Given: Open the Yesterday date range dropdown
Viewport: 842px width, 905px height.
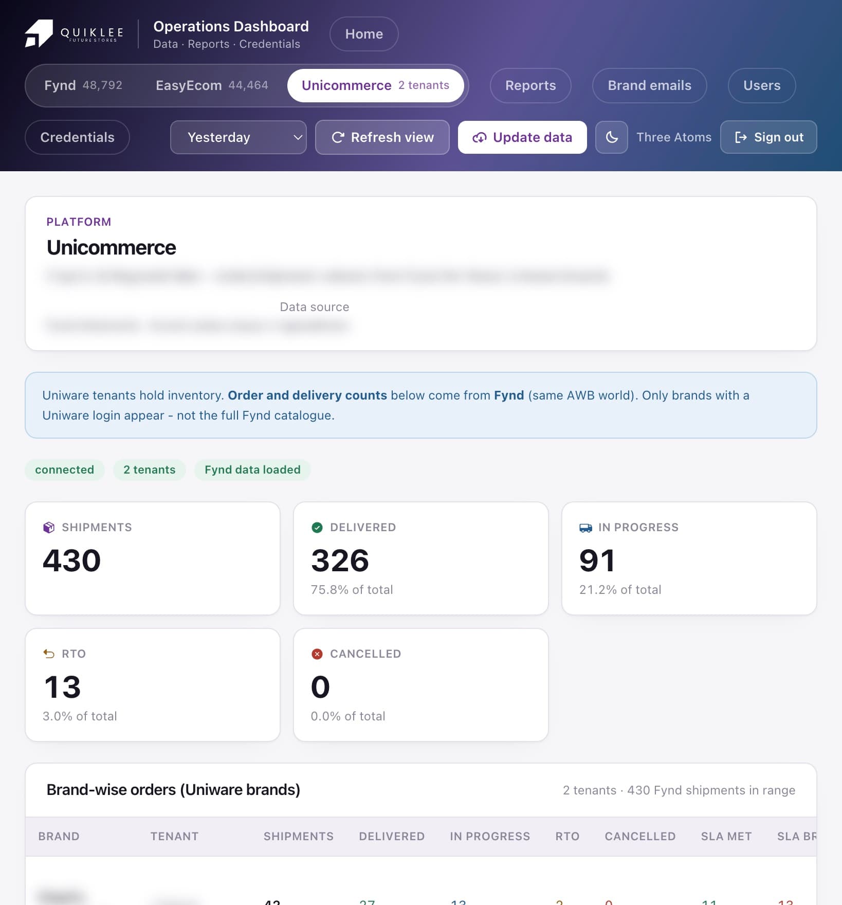Looking at the screenshot, I should (x=239, y=137).
